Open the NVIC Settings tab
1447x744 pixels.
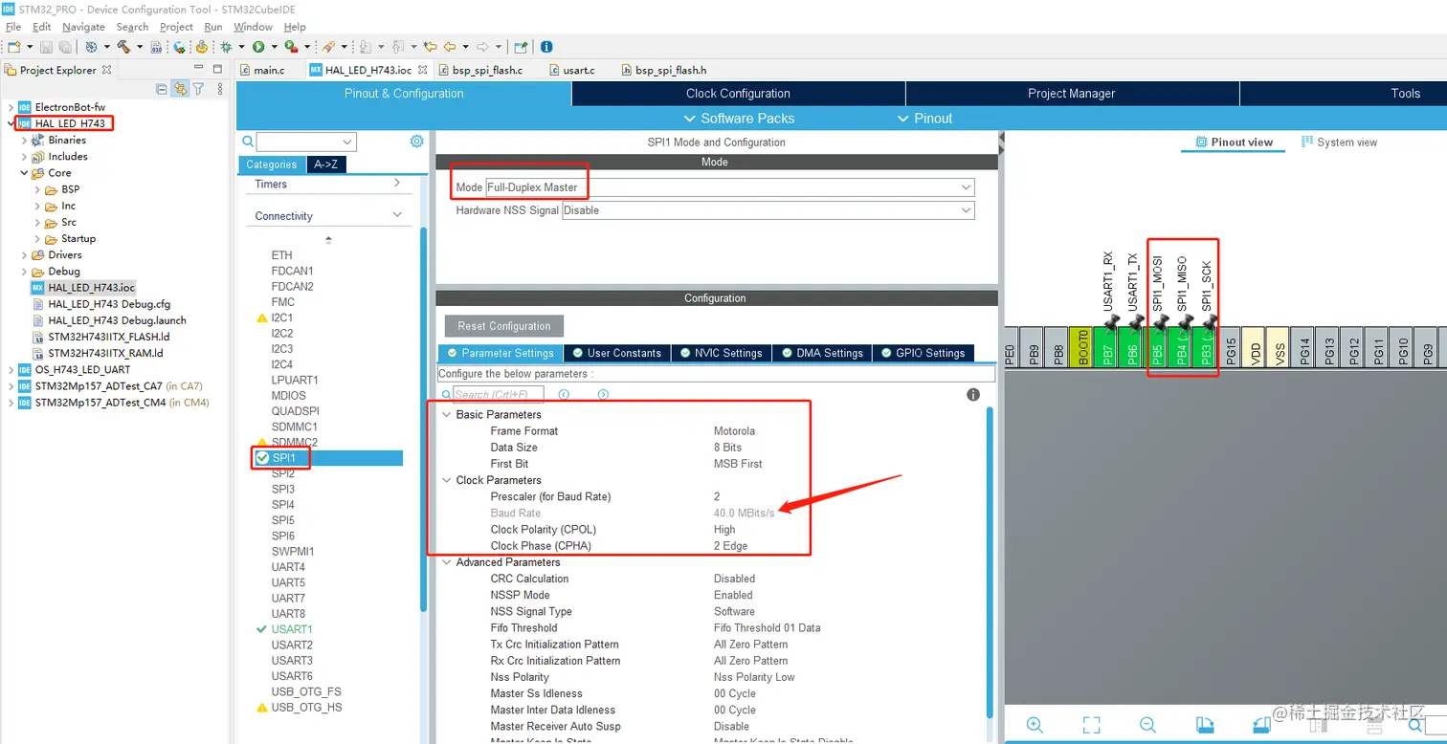pos(721,353)
